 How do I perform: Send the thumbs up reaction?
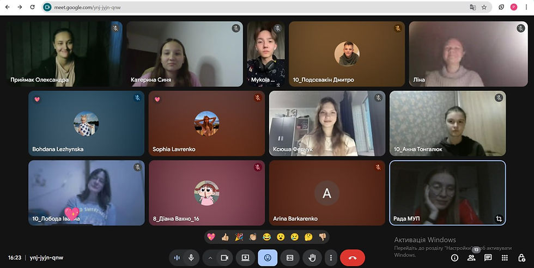pyautogui.click(x=225, y=236)
